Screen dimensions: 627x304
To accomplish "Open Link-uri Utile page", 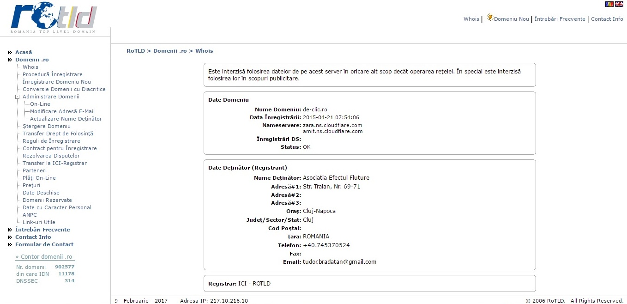I will coord(39,223).
